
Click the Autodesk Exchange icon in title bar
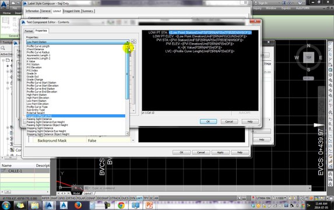(x=284, y=3)
